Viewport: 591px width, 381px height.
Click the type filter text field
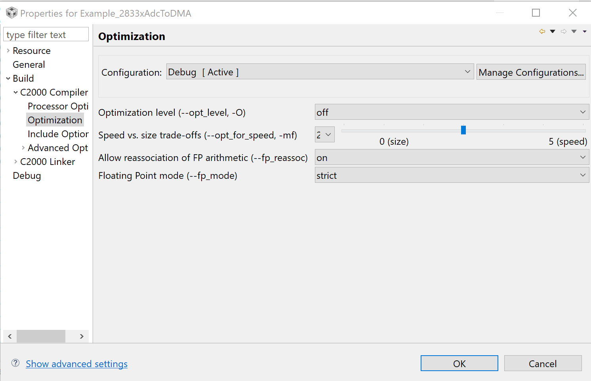click(x=46, y=35)
